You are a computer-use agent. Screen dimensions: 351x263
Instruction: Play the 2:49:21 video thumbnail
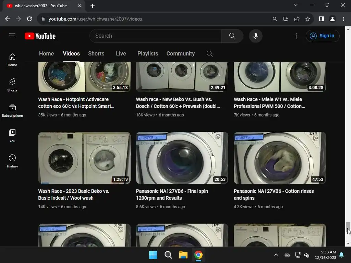pyautogui.click(x=182, y=77)
